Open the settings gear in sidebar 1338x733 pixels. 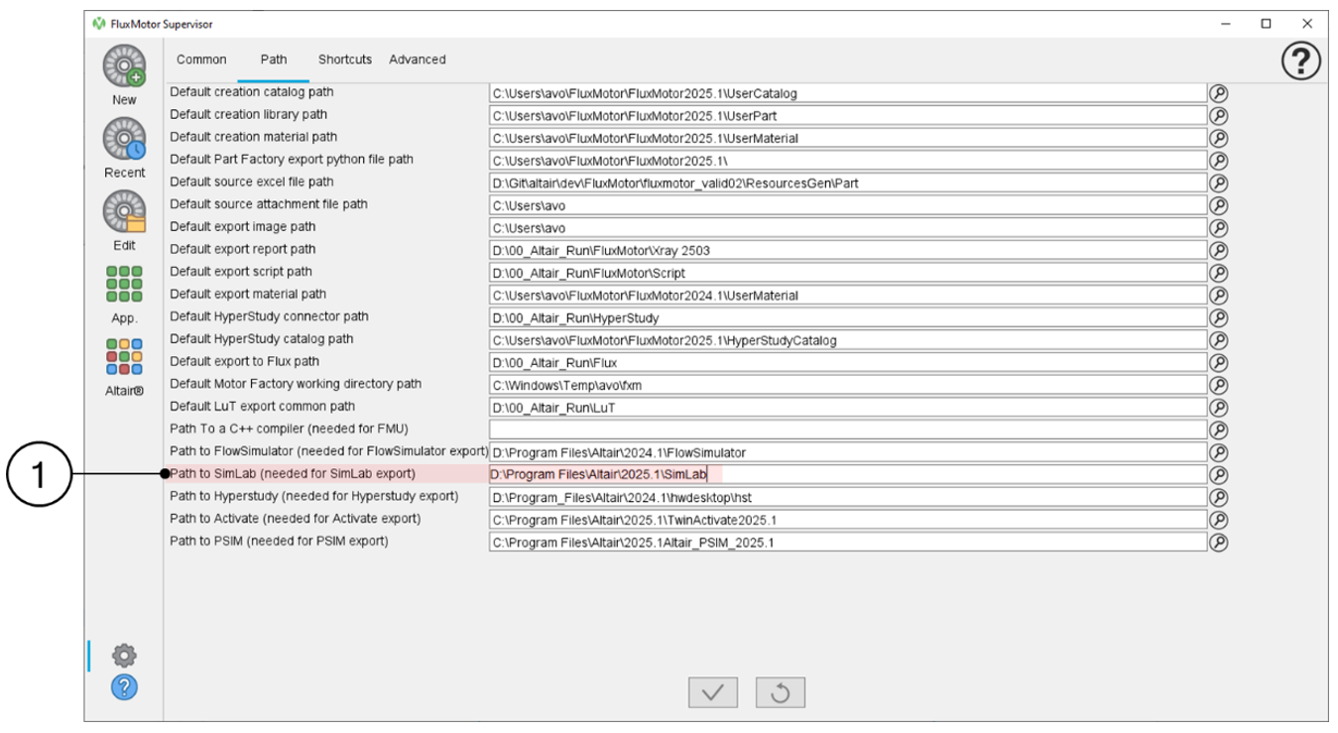[124, 656]
